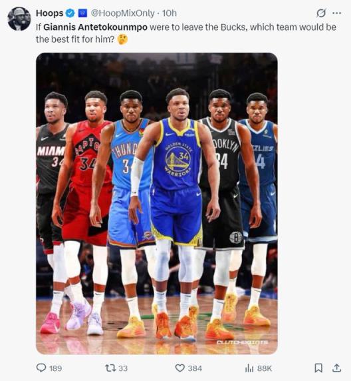This screenshot has height=381, width=351.
Task: Click the bold Giannis Antetokounmpo text
Action: tap(95, 27)
